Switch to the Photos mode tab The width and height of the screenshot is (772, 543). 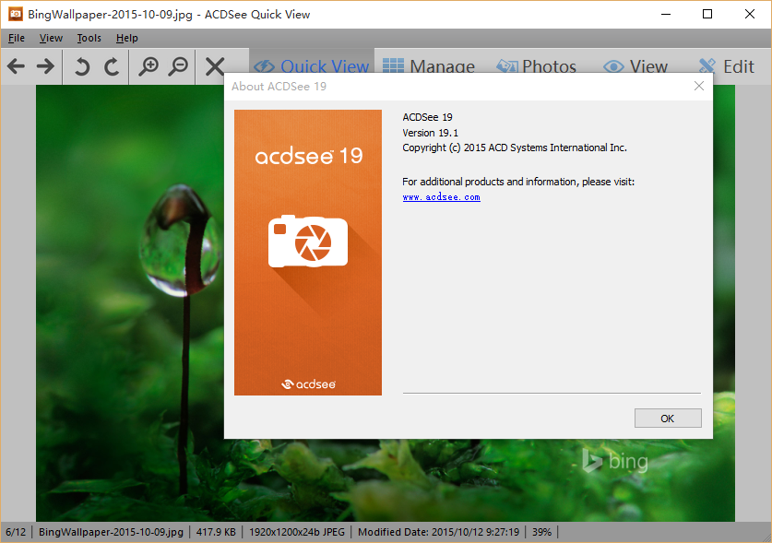click(536, 66)
